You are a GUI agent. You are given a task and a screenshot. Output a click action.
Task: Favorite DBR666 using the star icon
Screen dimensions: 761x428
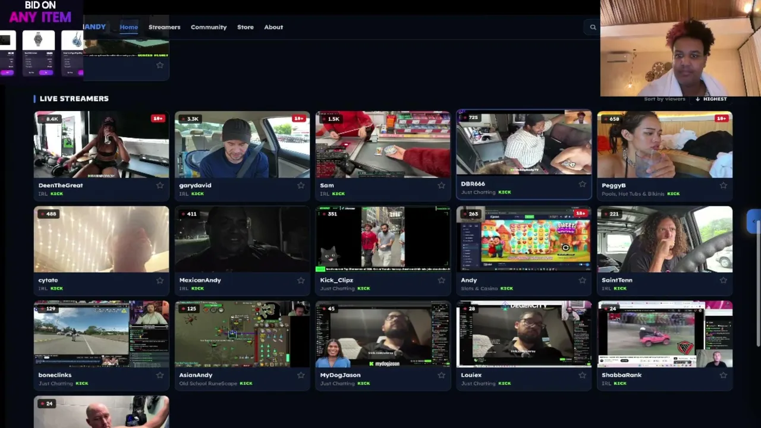click(583, 184)
